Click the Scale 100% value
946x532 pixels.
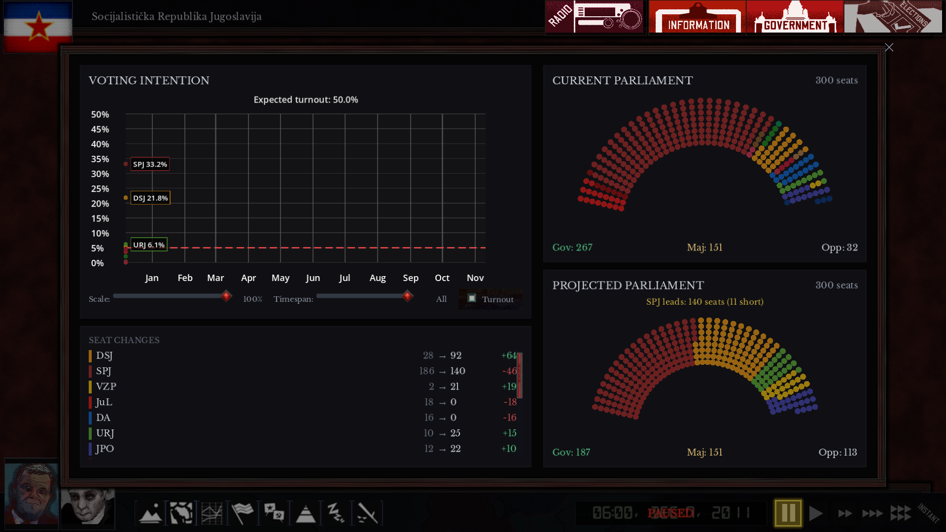click(252, 299)
